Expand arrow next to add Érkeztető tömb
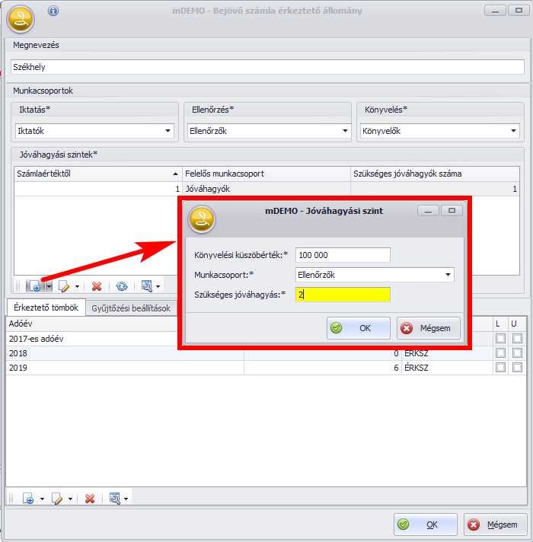Screen dimensions: 533x542 (x=42, y=499)
